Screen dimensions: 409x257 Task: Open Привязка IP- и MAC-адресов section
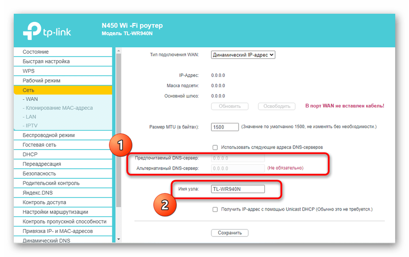63,232
